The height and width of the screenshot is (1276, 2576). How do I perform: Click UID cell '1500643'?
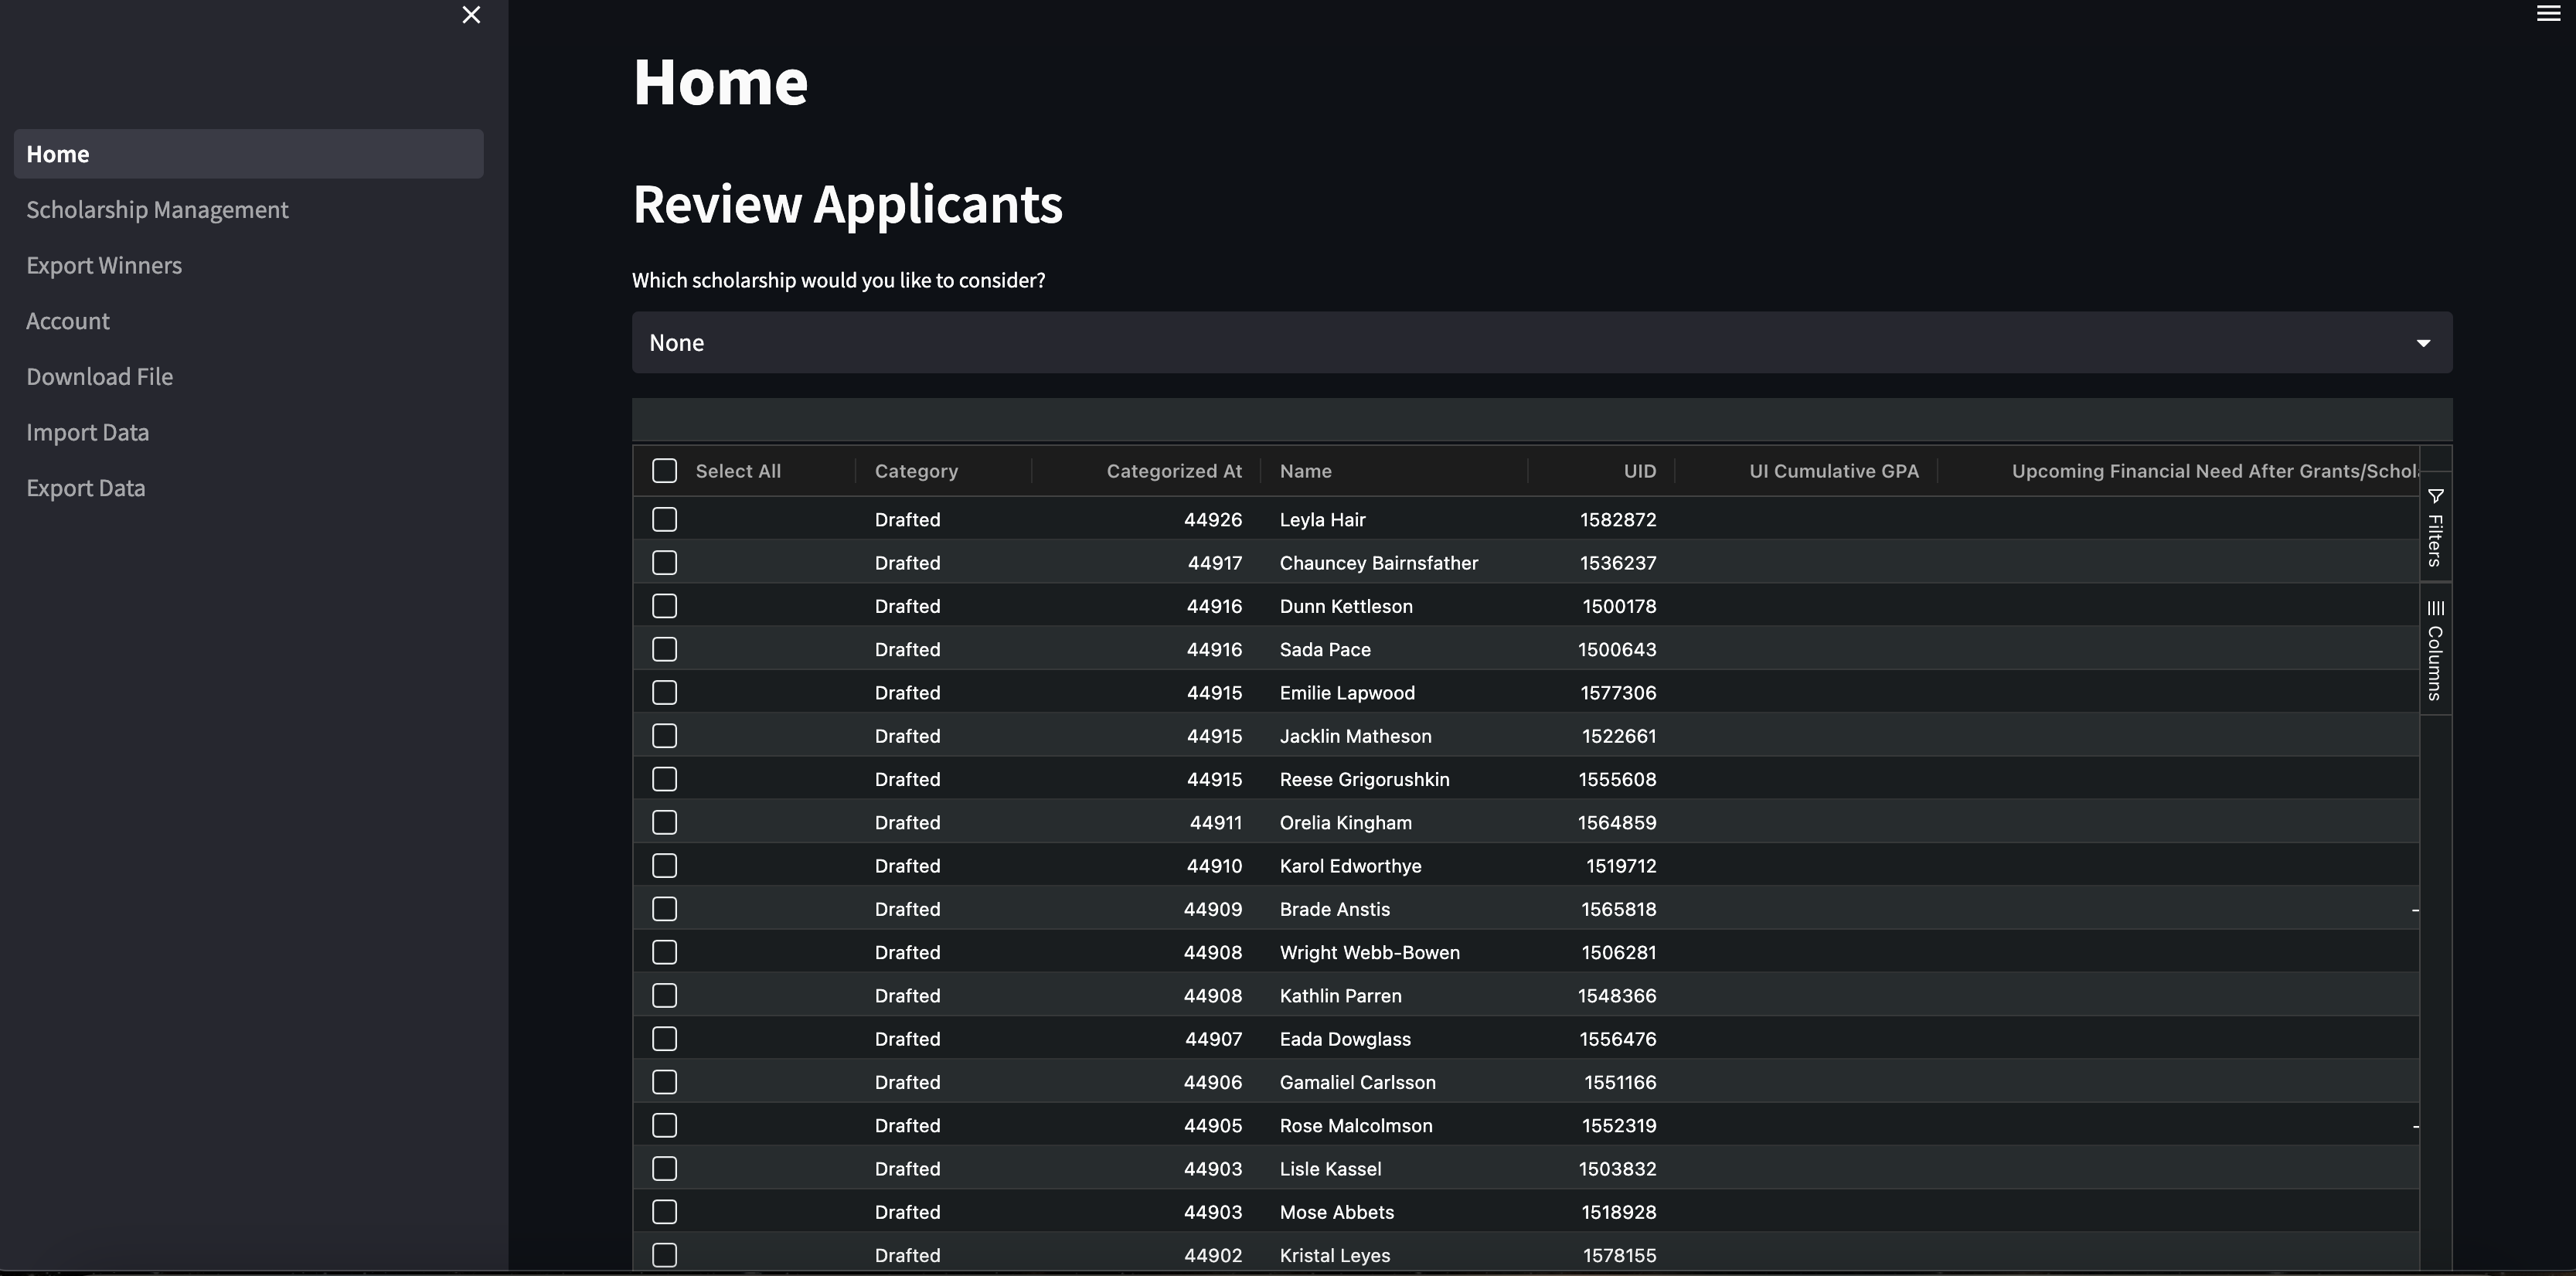click(x=1617, y=650)
